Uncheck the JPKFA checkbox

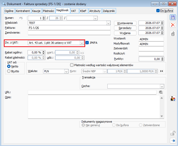pyautogui.click(x=87, y=43)
